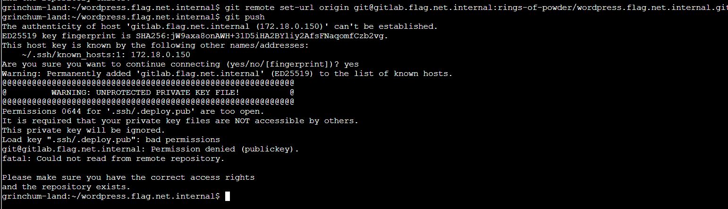Click the IP address 172.18.0.150 in known_hosts line
The height and width of the screenshot is (209, 728).
[161, 55]
